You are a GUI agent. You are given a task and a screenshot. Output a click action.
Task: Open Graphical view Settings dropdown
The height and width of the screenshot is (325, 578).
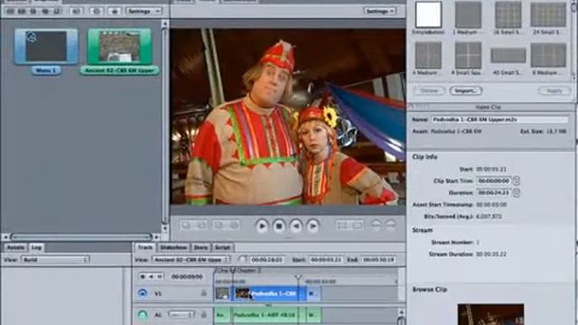144,11
